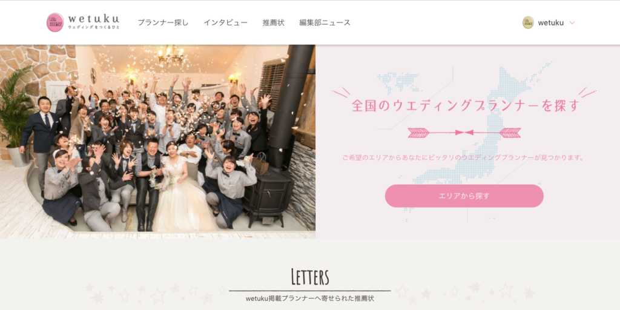Click the wetuku account name
620x310 pixels.
[x=550, y=22]
